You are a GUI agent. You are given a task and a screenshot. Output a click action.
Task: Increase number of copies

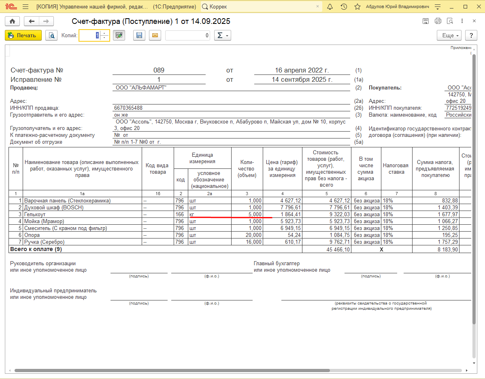pos(104,33)
